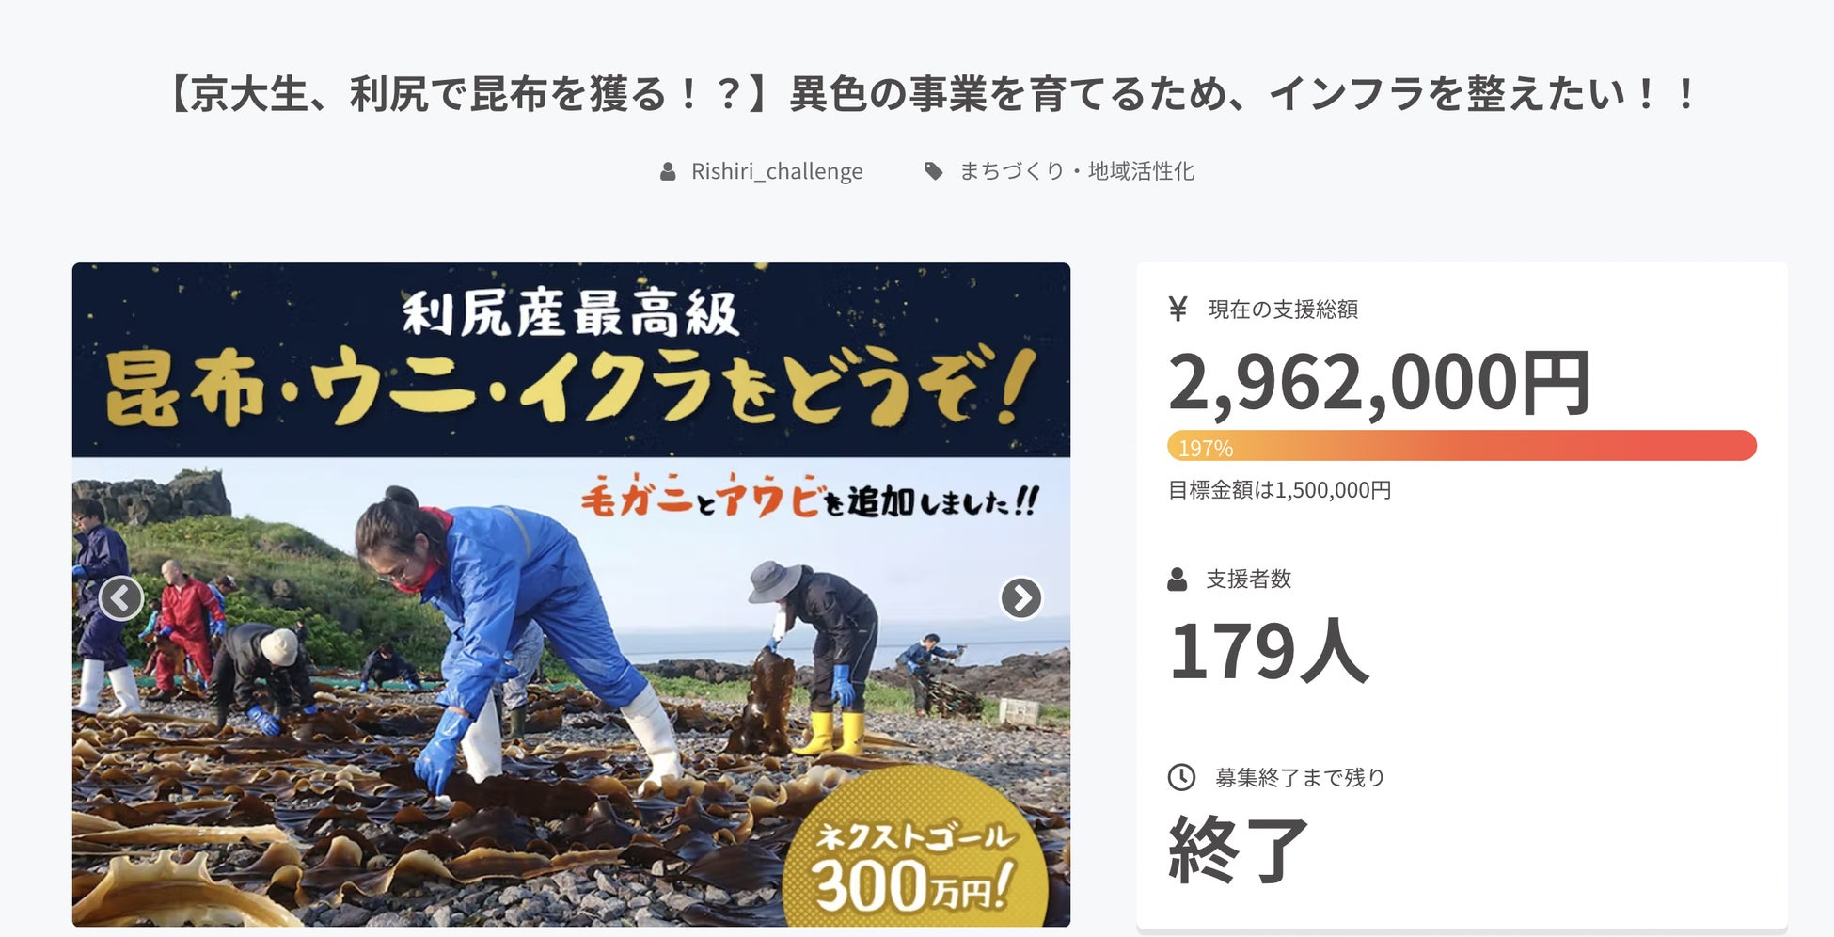Image resolution: width=1834 pixels, height=937 pixels.
Task: Click the tag icon beside まちづくり・地域活性化
Action: [x=933, y=171]
